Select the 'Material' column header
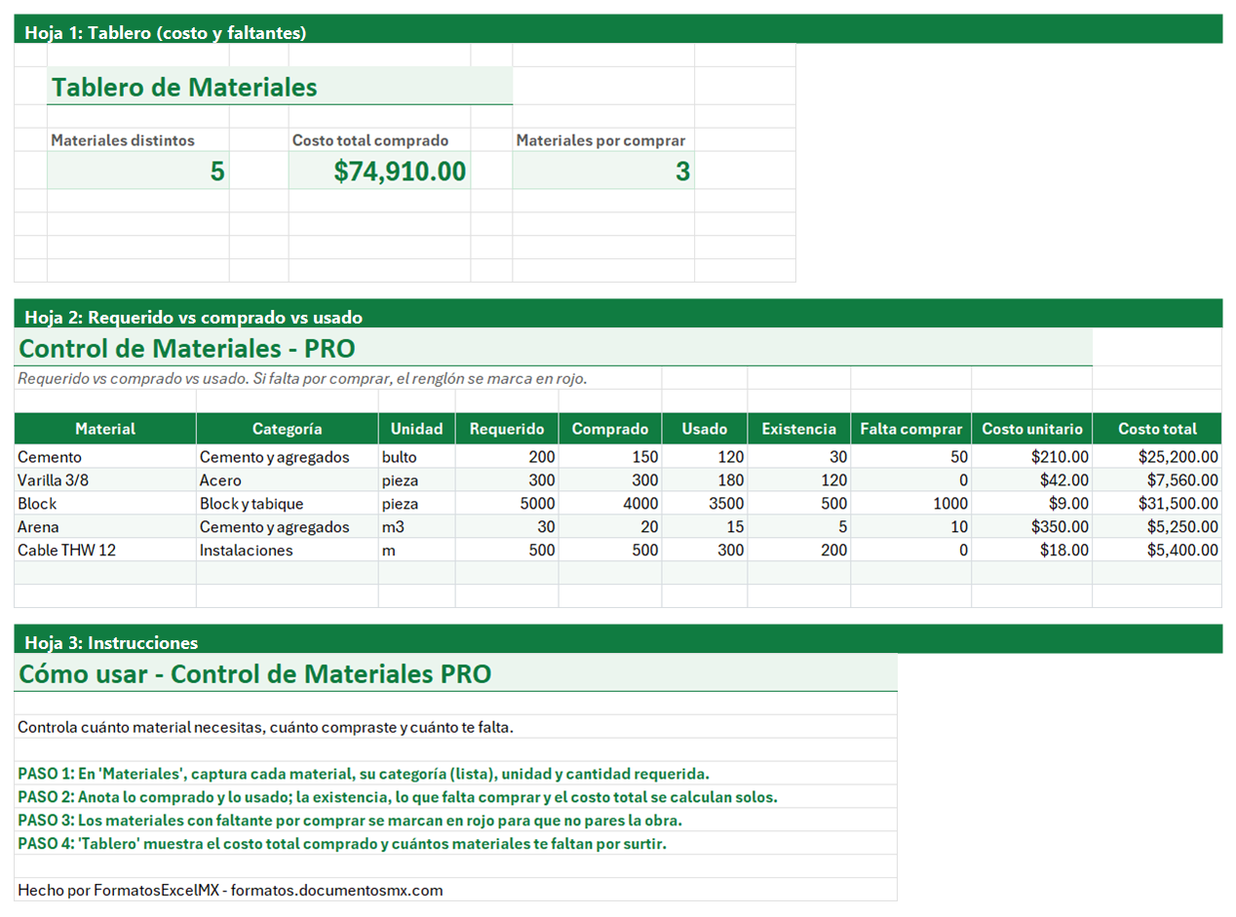 pos(105,429)
